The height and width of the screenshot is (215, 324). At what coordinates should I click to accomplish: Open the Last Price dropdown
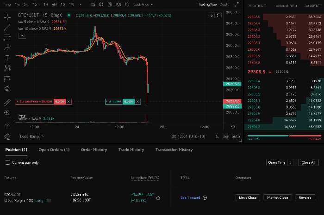[x=143, y=4]
